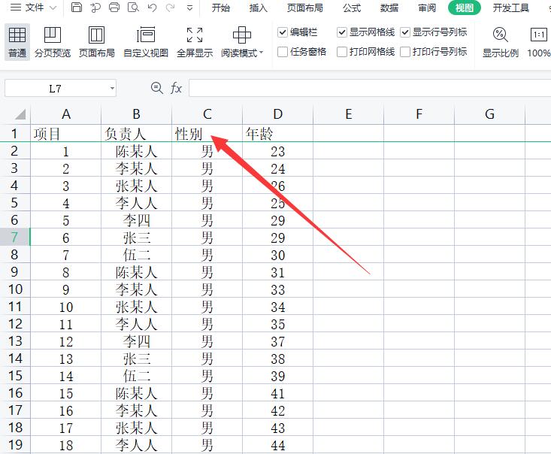The image size is (551, 454).
Task: Open 显示比例 zoom dialog
Action: pos(501,42)
